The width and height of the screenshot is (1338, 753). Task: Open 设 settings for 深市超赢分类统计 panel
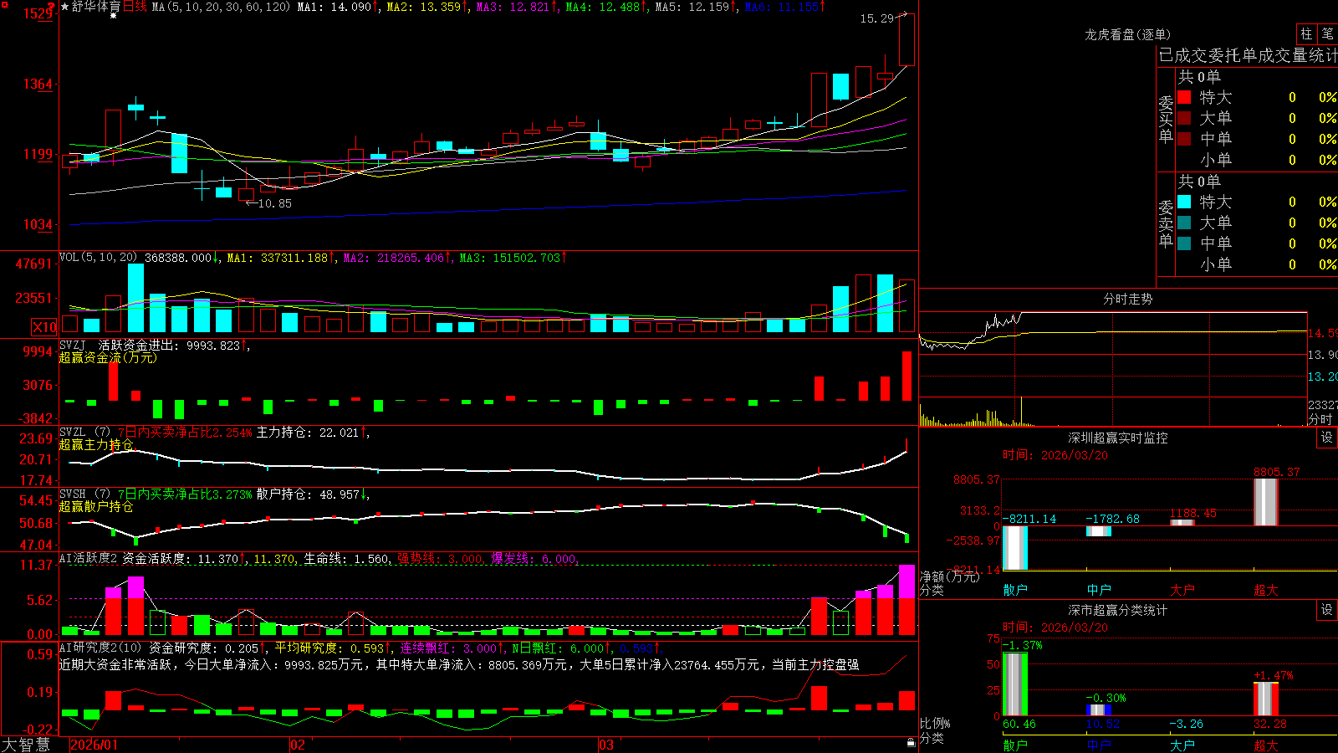pyautogui.click(x=1327, y=610)
